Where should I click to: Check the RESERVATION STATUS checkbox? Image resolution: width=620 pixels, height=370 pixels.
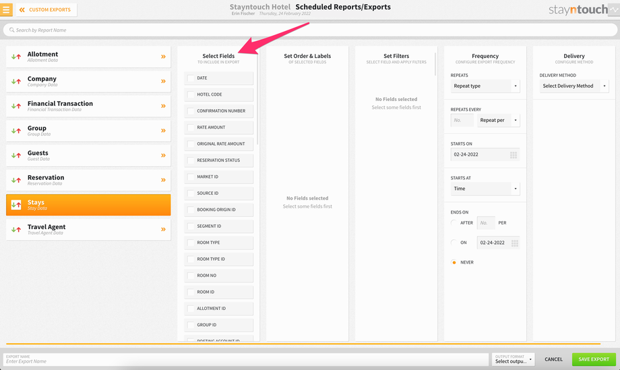tap(191, 160)
